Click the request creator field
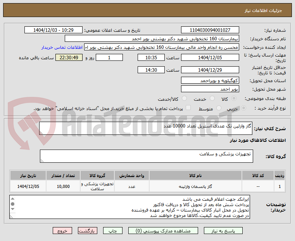Screen dimensions: 295x241 click(x=162, y=47)
